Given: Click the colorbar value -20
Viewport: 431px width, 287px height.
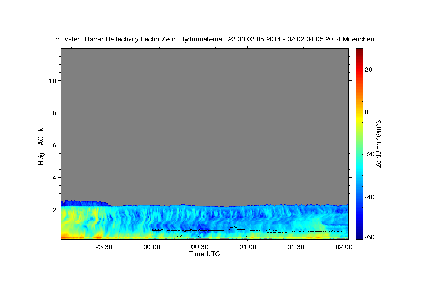Looking at the screenshot, I should pos(370,154).
